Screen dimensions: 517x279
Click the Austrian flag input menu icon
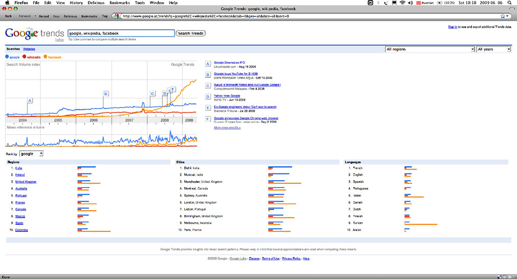[x=418, y=3]
